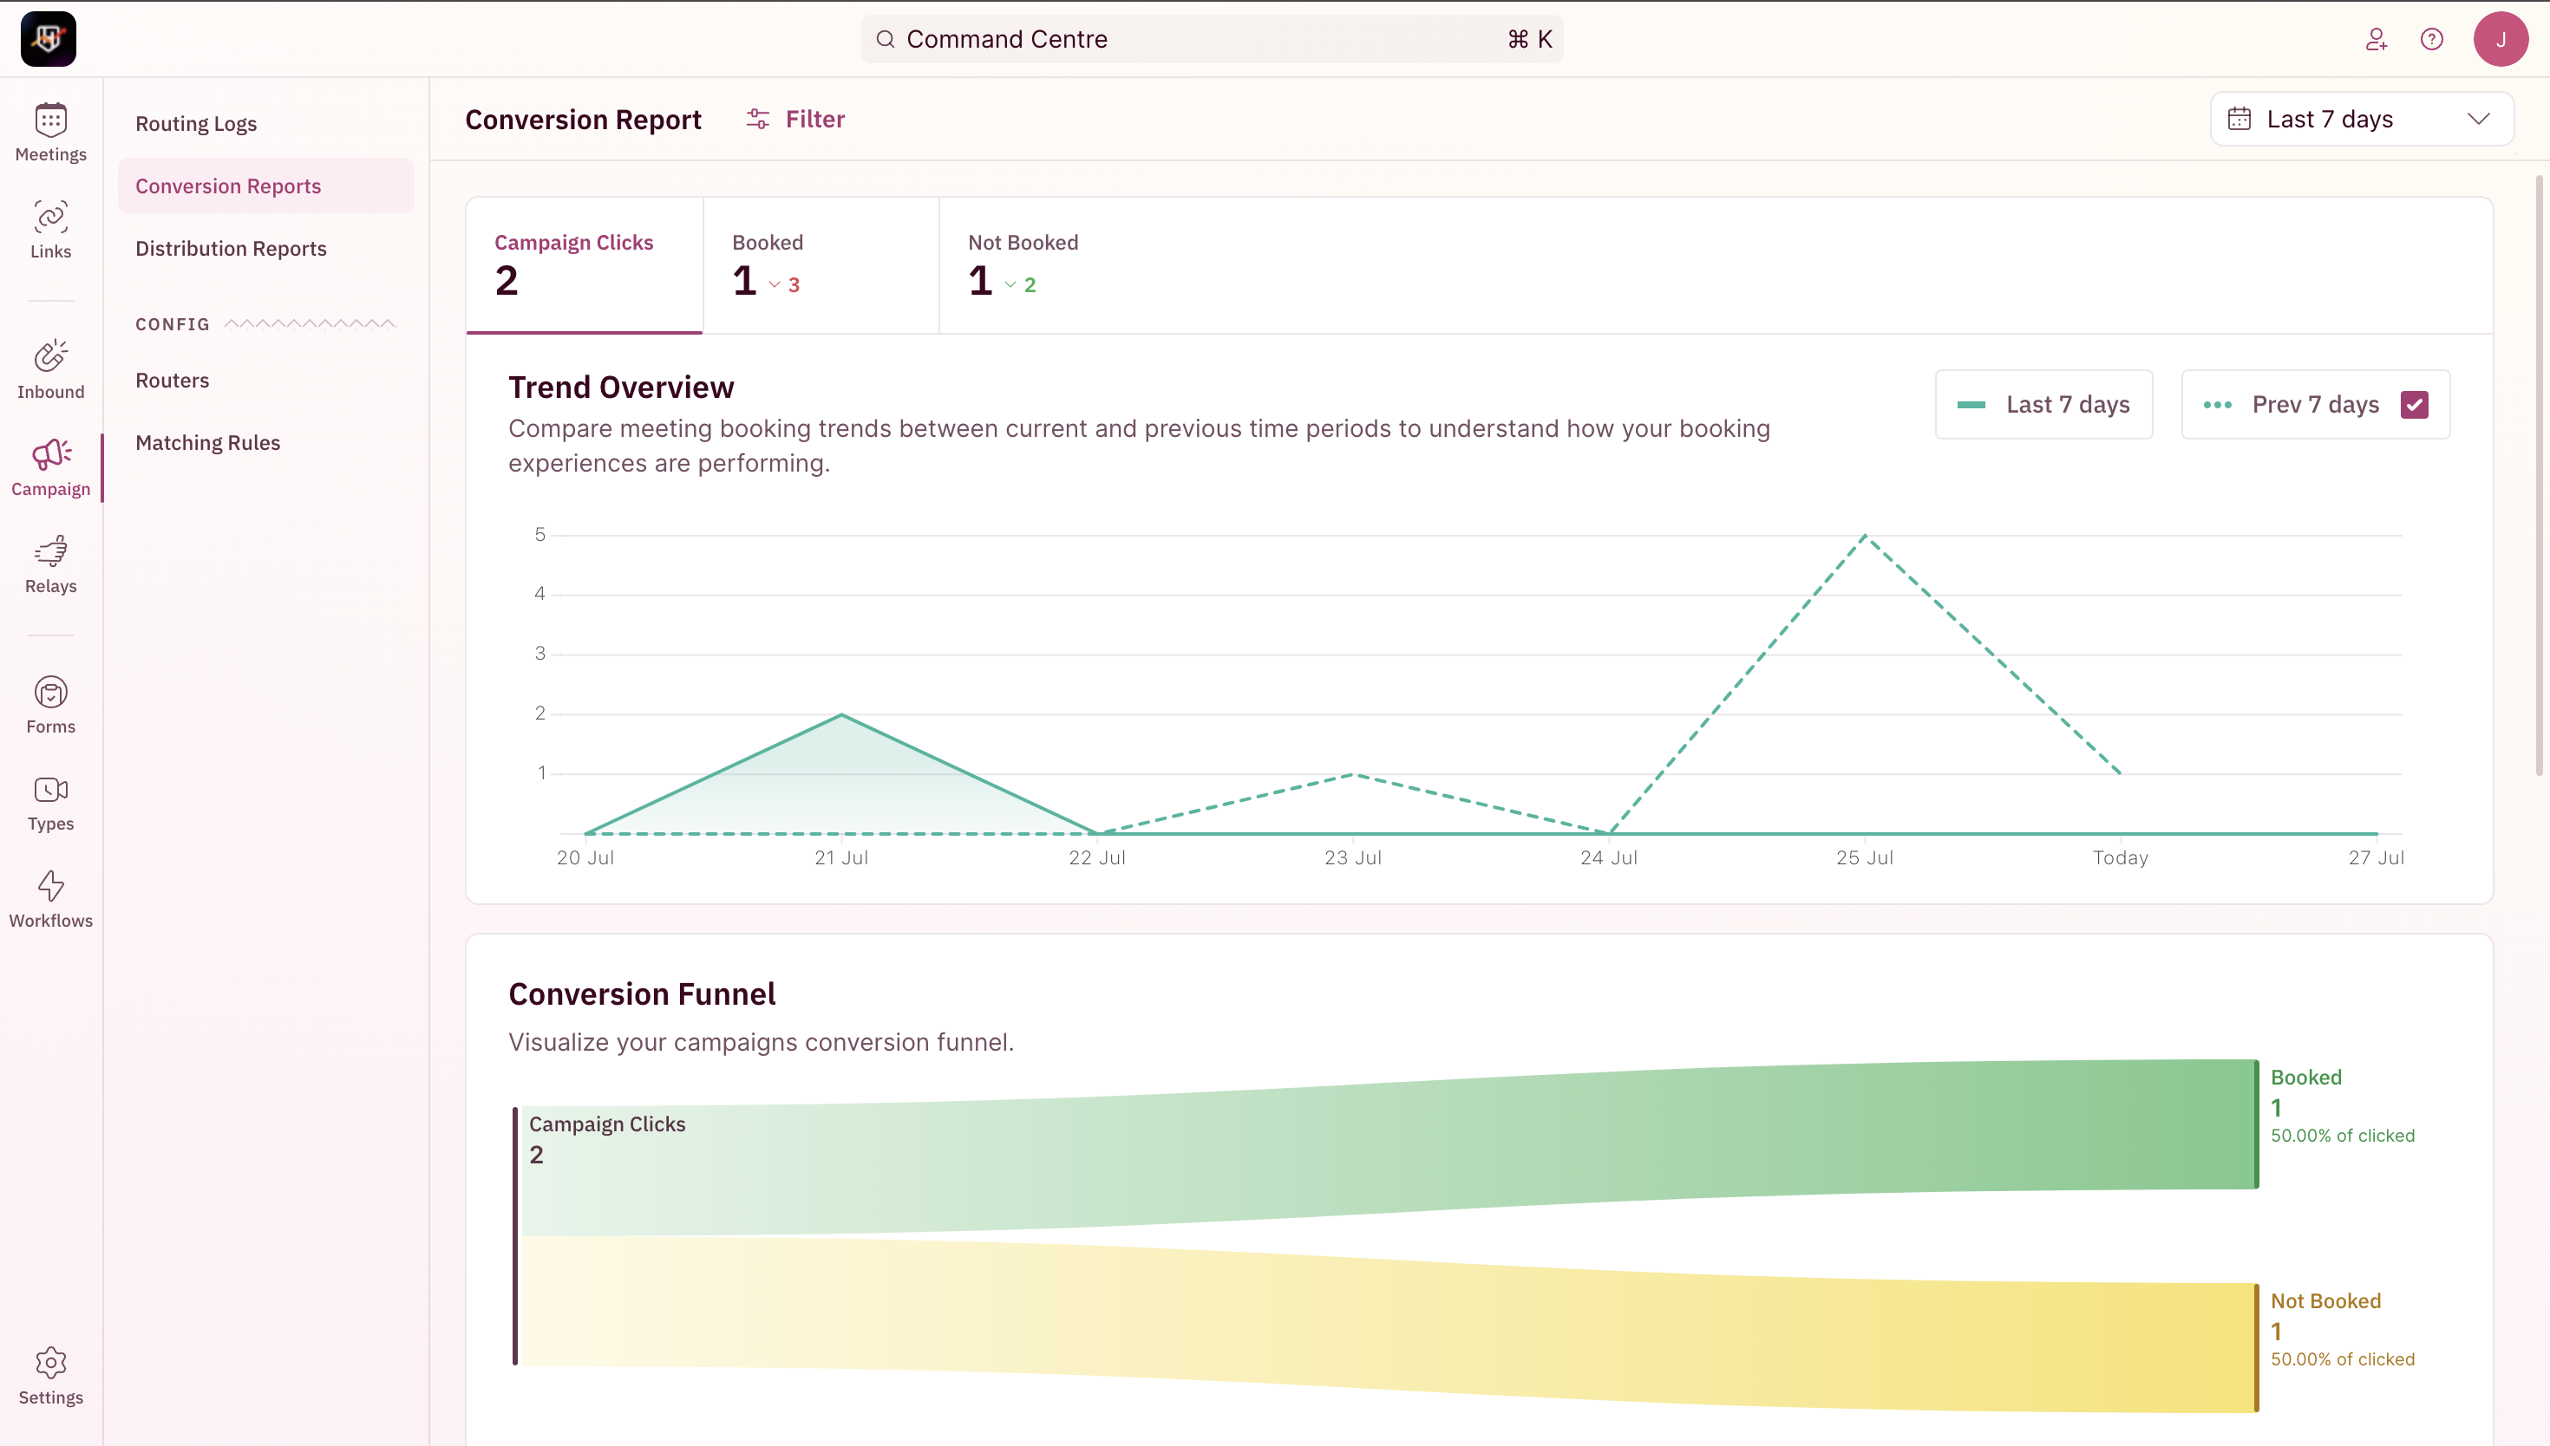Click the invite user icon

2377,39
